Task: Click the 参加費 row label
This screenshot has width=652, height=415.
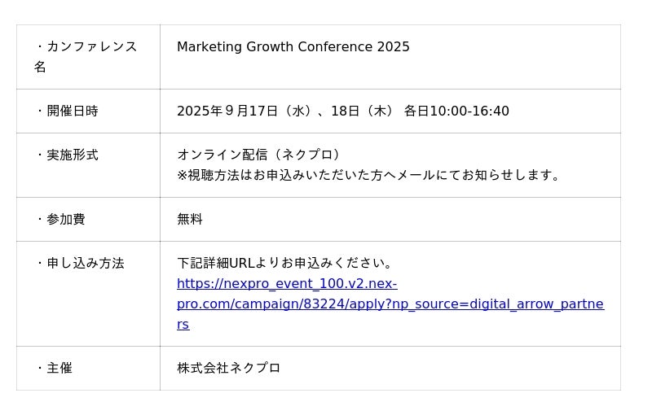Action: (65, 219)
